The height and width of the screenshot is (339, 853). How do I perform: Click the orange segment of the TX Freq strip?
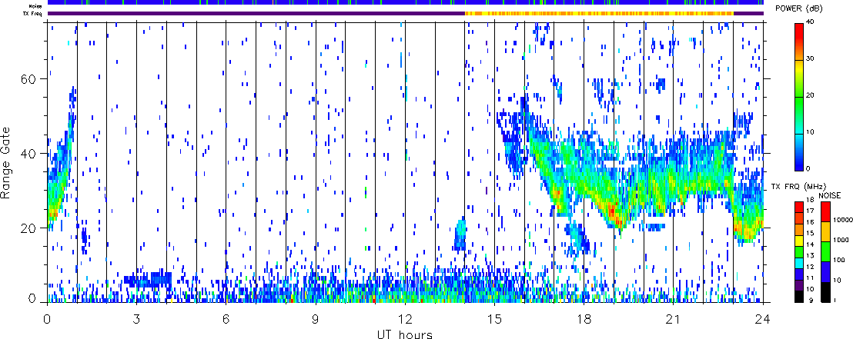pyautogui.click(x=600, y=13)
